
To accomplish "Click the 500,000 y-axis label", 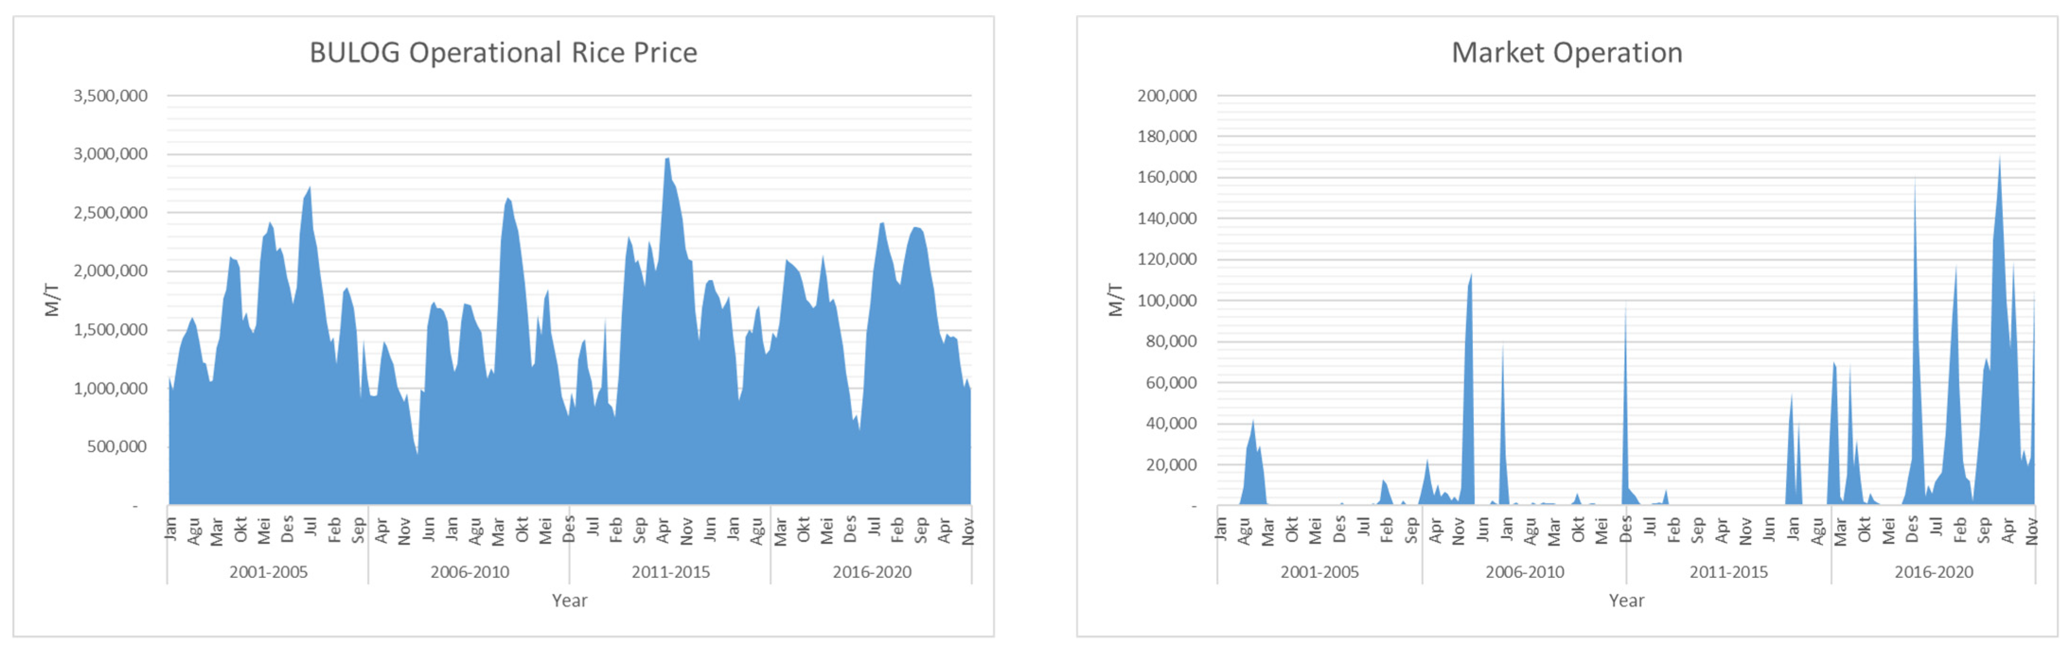I will (117, 447).
